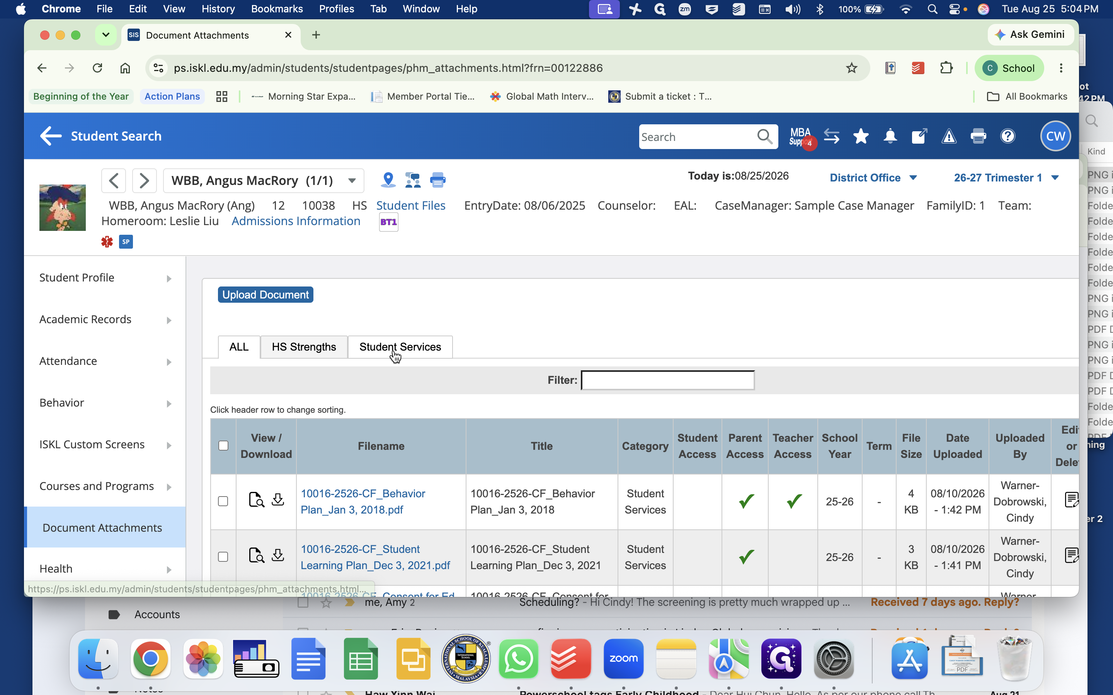Screen dimensions: 1113x695
Task: Edit the Behavior Plan row entry
Action: click(x=1071, y=500)
